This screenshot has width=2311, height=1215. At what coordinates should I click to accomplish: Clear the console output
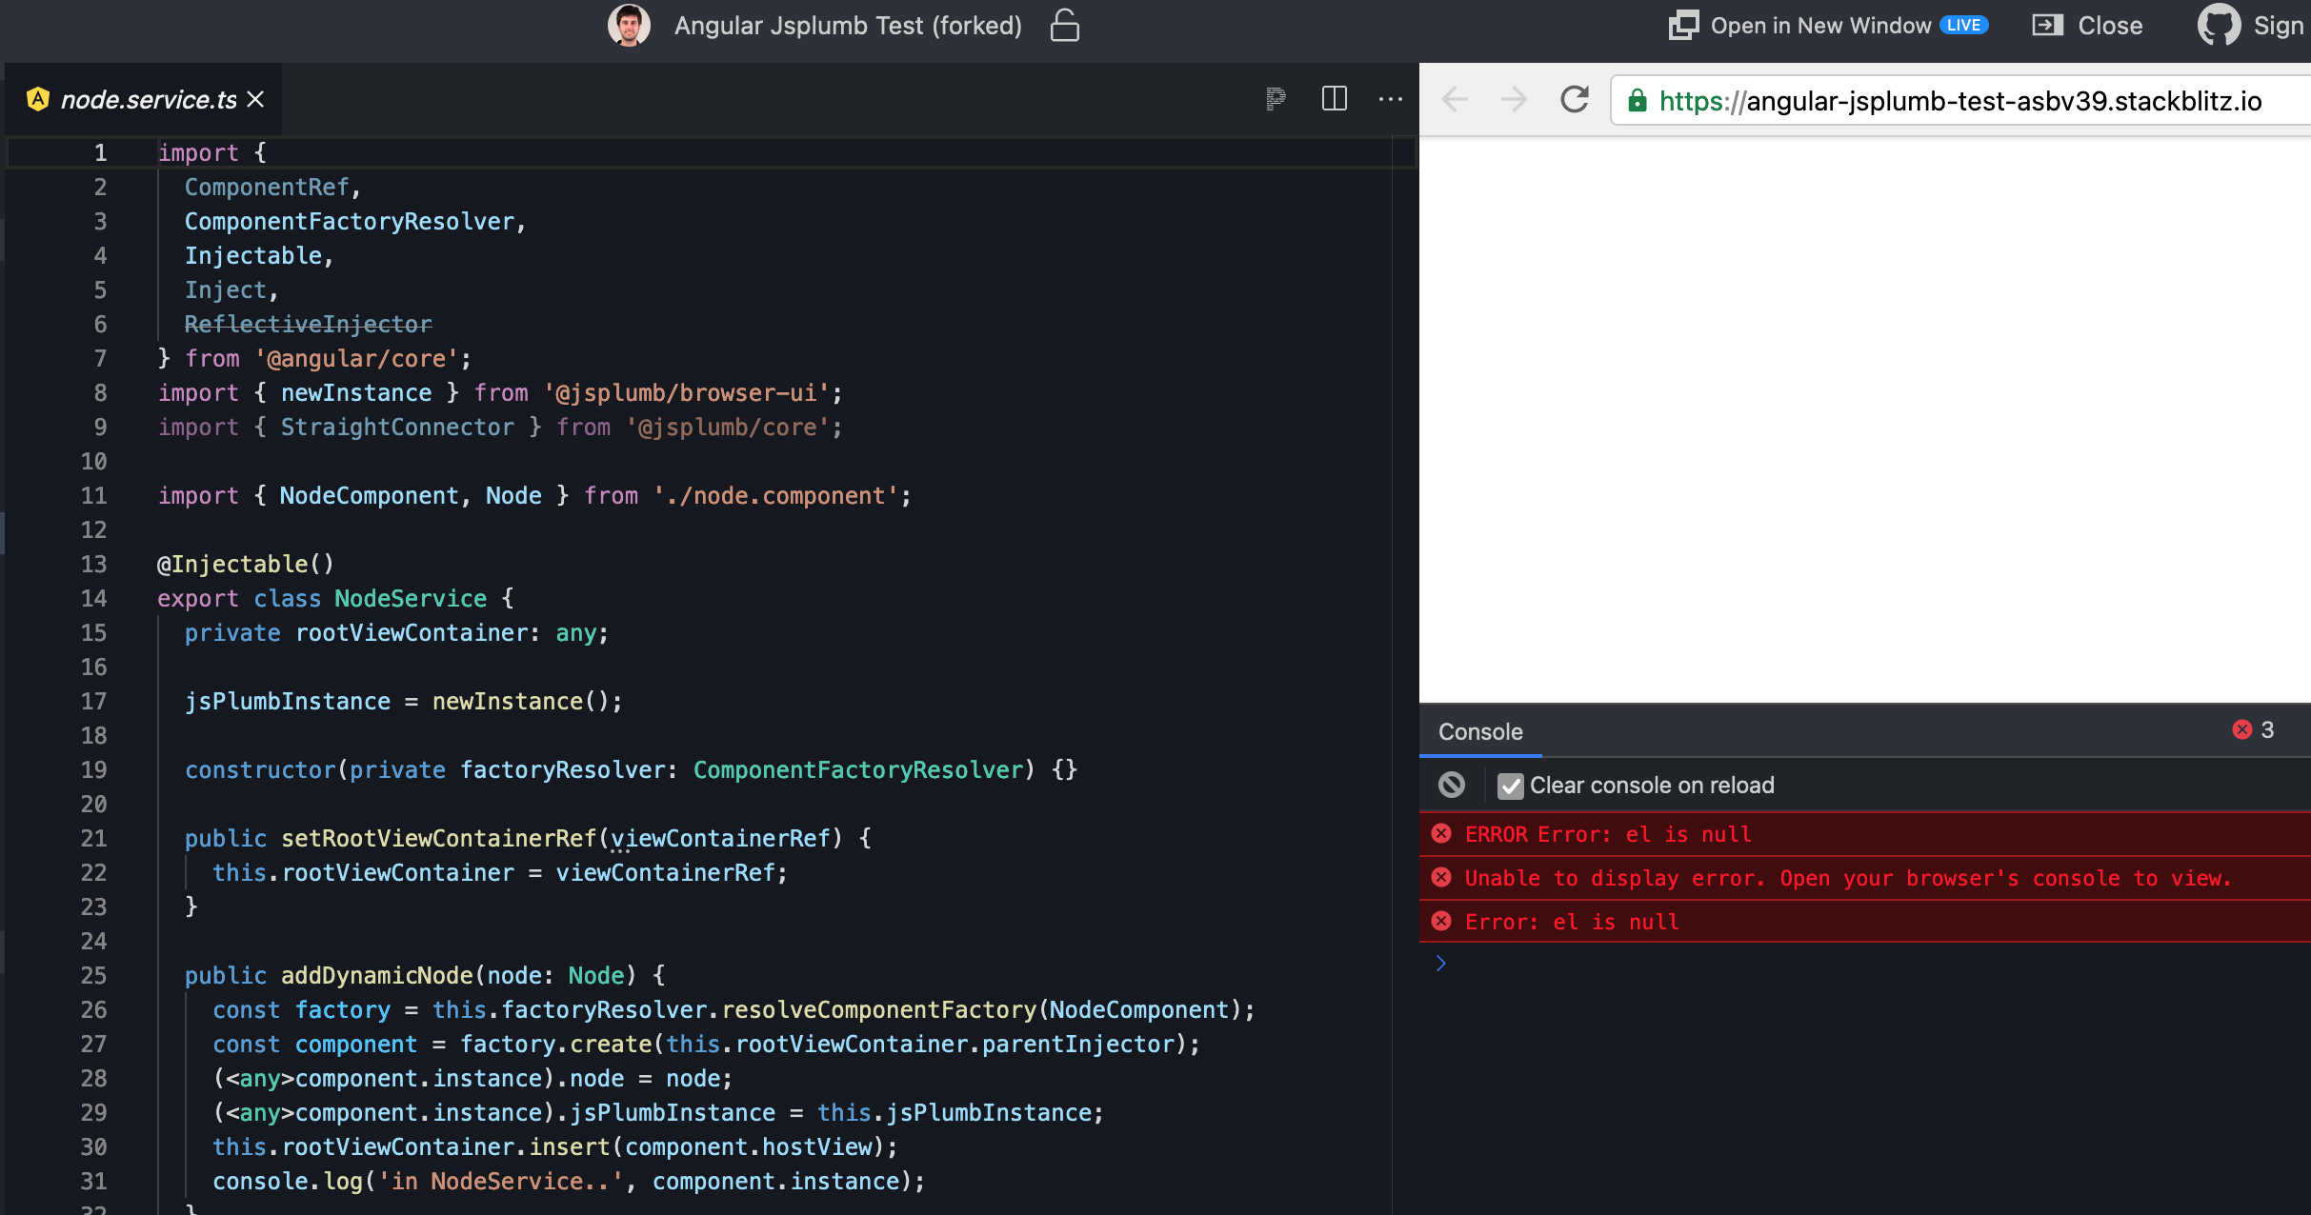tap(1452, 785)
